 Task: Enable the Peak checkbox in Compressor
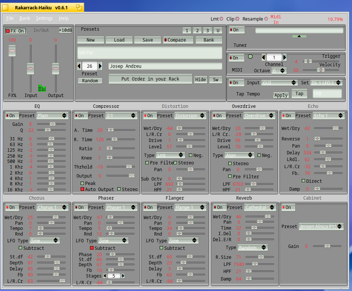pyautogui.click(x=82, y=184)
